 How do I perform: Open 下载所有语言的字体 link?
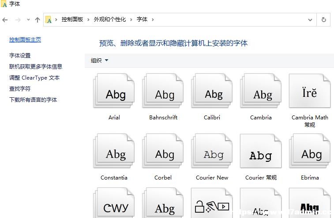point(33,100)
